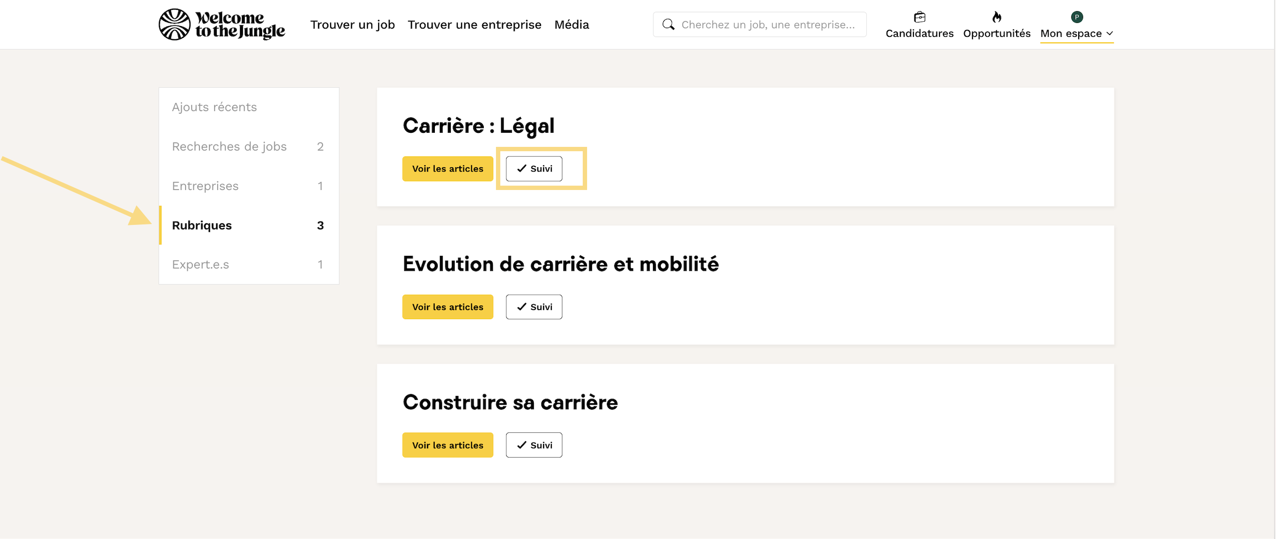
Task: Open Opportunités via the flame icon
Action: tap(997, 17)
